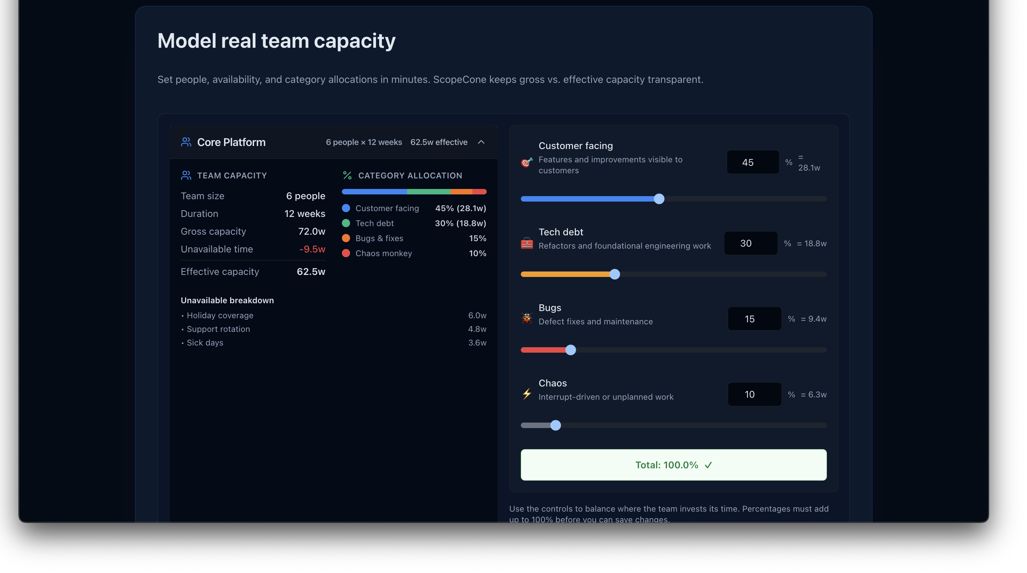Click the category allocation stacked color bar

click(x=414, y=192)
